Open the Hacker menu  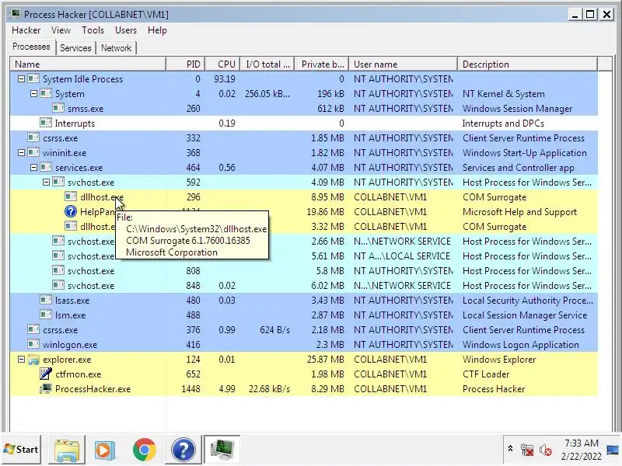[x=26, y=30]
